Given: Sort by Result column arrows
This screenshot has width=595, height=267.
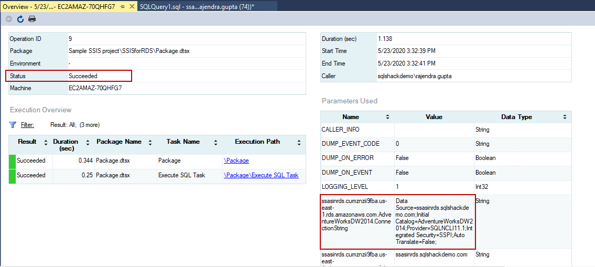Looking at the screenshot, I should (x=46, y=143).
